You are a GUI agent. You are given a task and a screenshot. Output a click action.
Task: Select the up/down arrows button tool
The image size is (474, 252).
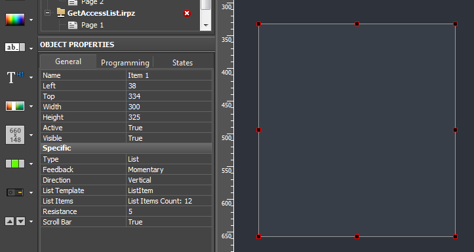point(15,221)
